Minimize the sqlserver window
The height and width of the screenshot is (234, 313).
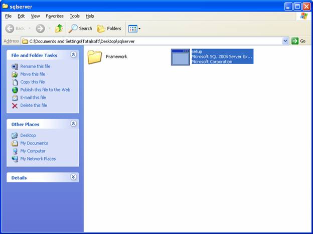tap(288, 6)
